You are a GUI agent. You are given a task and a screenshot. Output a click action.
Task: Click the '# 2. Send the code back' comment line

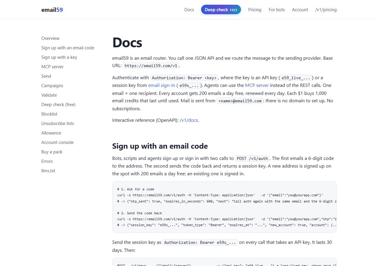pos(139,213)
